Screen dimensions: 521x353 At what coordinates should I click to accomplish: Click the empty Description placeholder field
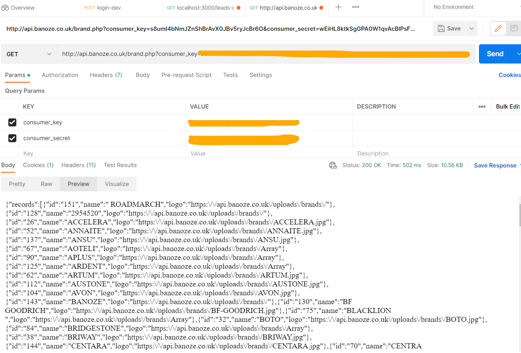click(437, 153)
